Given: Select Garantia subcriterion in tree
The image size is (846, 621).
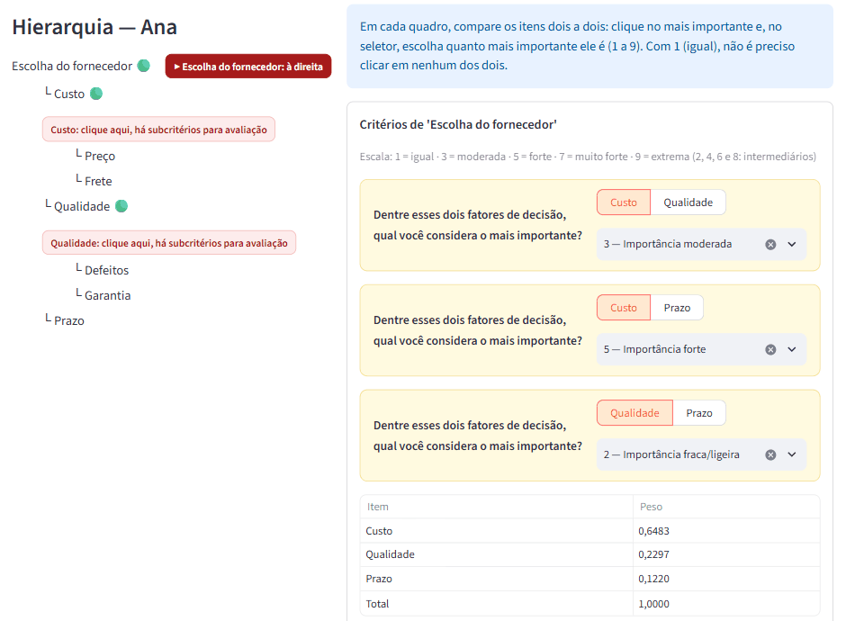Looking at the screenshot, I should (107, 296).
